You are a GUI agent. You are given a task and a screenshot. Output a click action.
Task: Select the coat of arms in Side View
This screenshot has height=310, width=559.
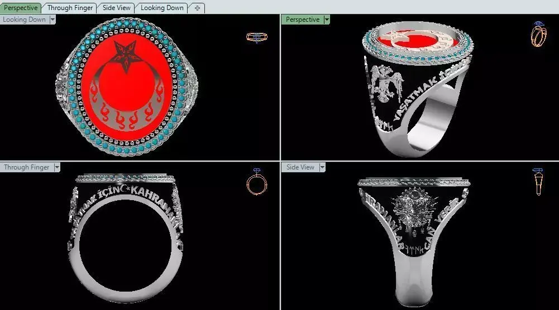(415, 212)
